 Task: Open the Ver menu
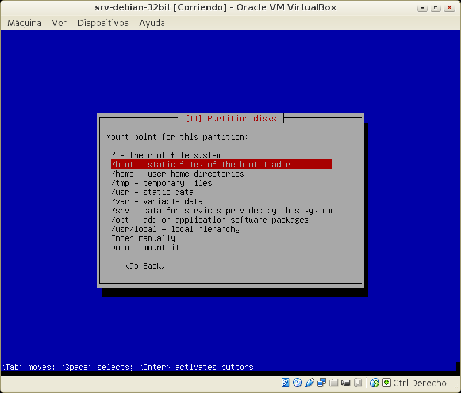tap(59, 23)
